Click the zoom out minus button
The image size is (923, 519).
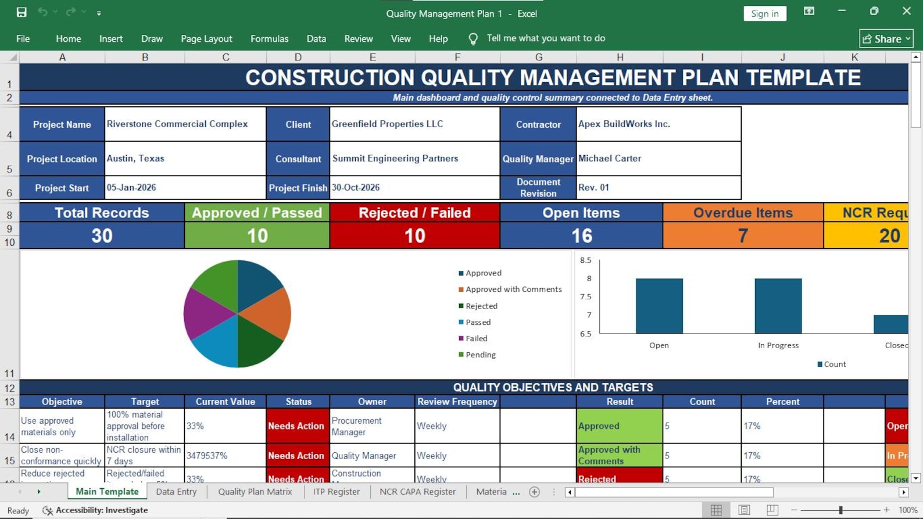pos(794,510)
